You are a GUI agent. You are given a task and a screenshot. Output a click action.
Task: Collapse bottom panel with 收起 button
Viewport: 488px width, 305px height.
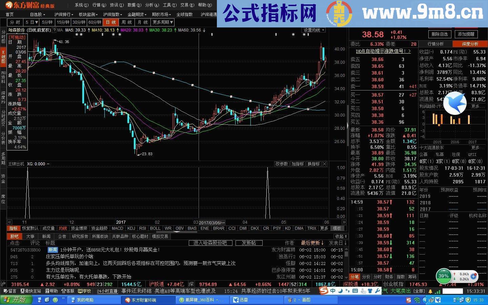(340, 236)
